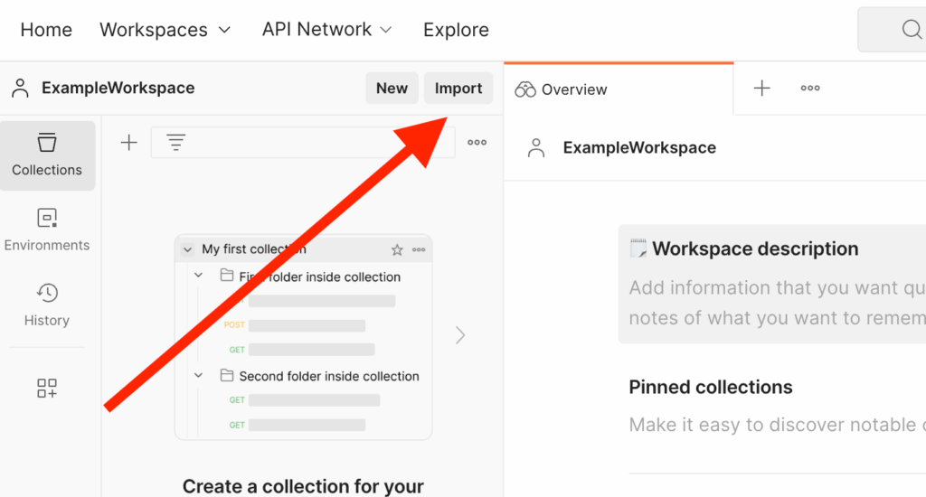
Task: Click the New button
Action: [392, 89]
